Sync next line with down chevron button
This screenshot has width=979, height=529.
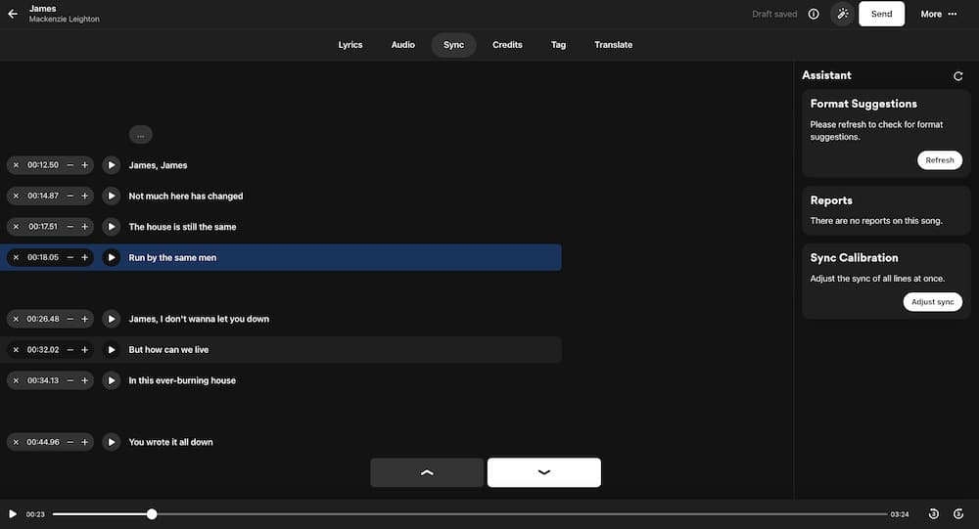[x=543, y=473]
